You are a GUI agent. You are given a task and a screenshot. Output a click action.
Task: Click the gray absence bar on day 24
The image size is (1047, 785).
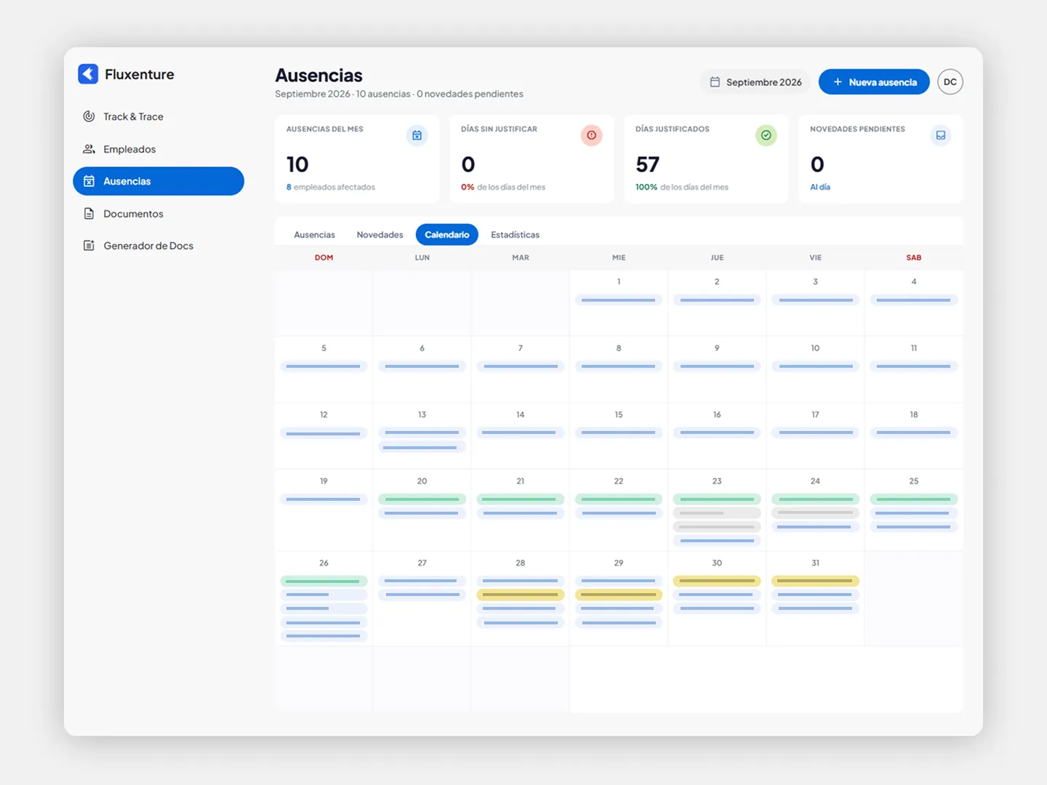pyautogui.click(x=815, y=513)
